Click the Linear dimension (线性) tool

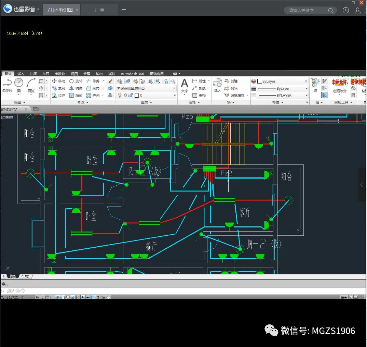(x=199, y=81)
